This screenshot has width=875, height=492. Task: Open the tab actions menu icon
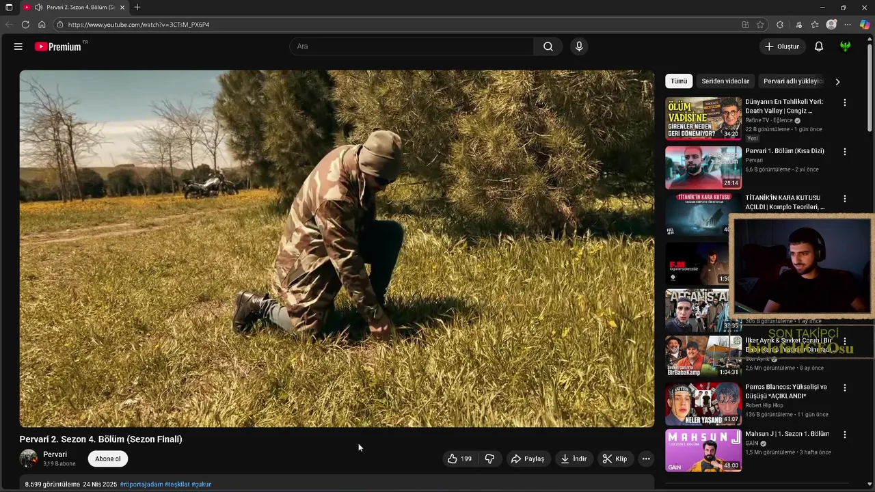pyautogui.click(x=9, y=8)
